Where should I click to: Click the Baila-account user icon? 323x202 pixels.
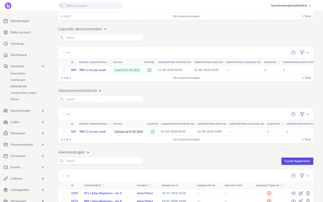(6, 32)
